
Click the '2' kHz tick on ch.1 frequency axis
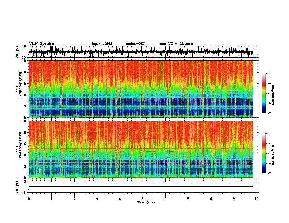pos(26,106)
